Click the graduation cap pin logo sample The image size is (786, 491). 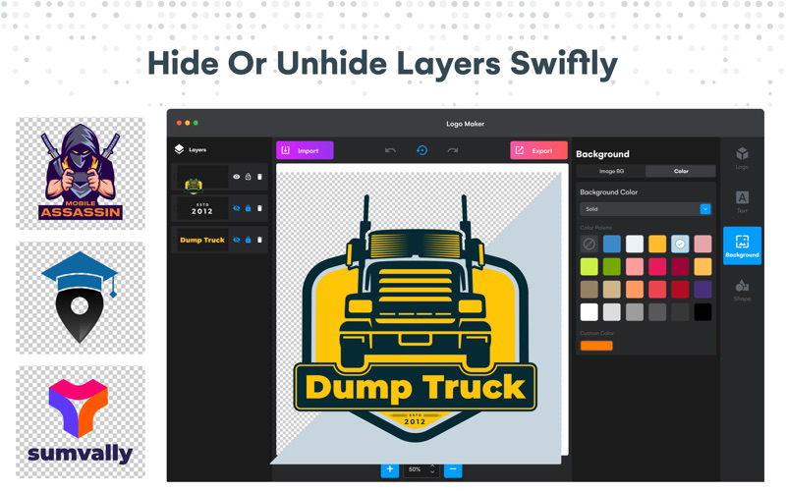tap(81, 299)
